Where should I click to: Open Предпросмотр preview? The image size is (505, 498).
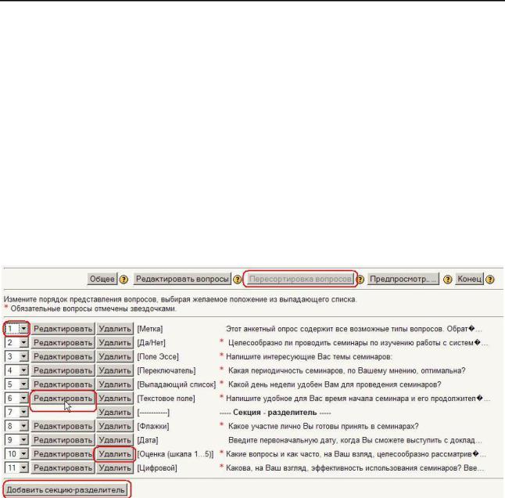(x=403, y=279)
